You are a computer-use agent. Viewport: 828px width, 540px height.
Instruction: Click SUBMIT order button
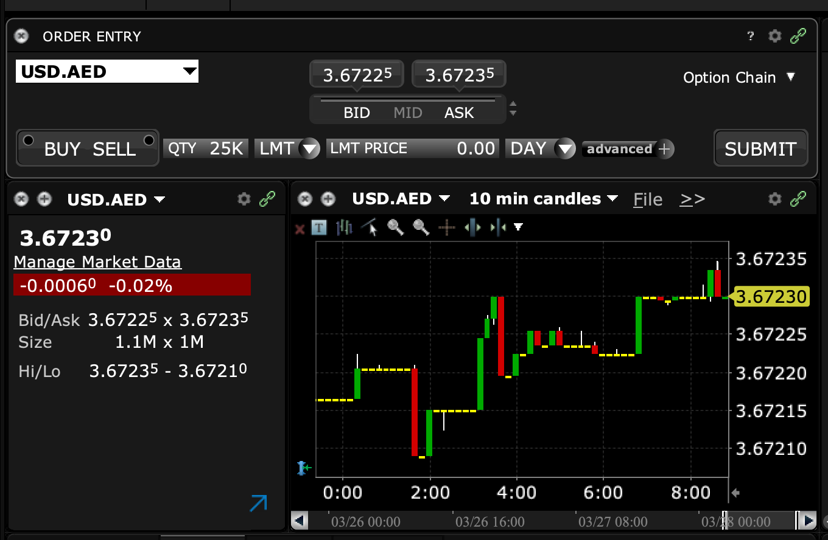coord(760,148)
